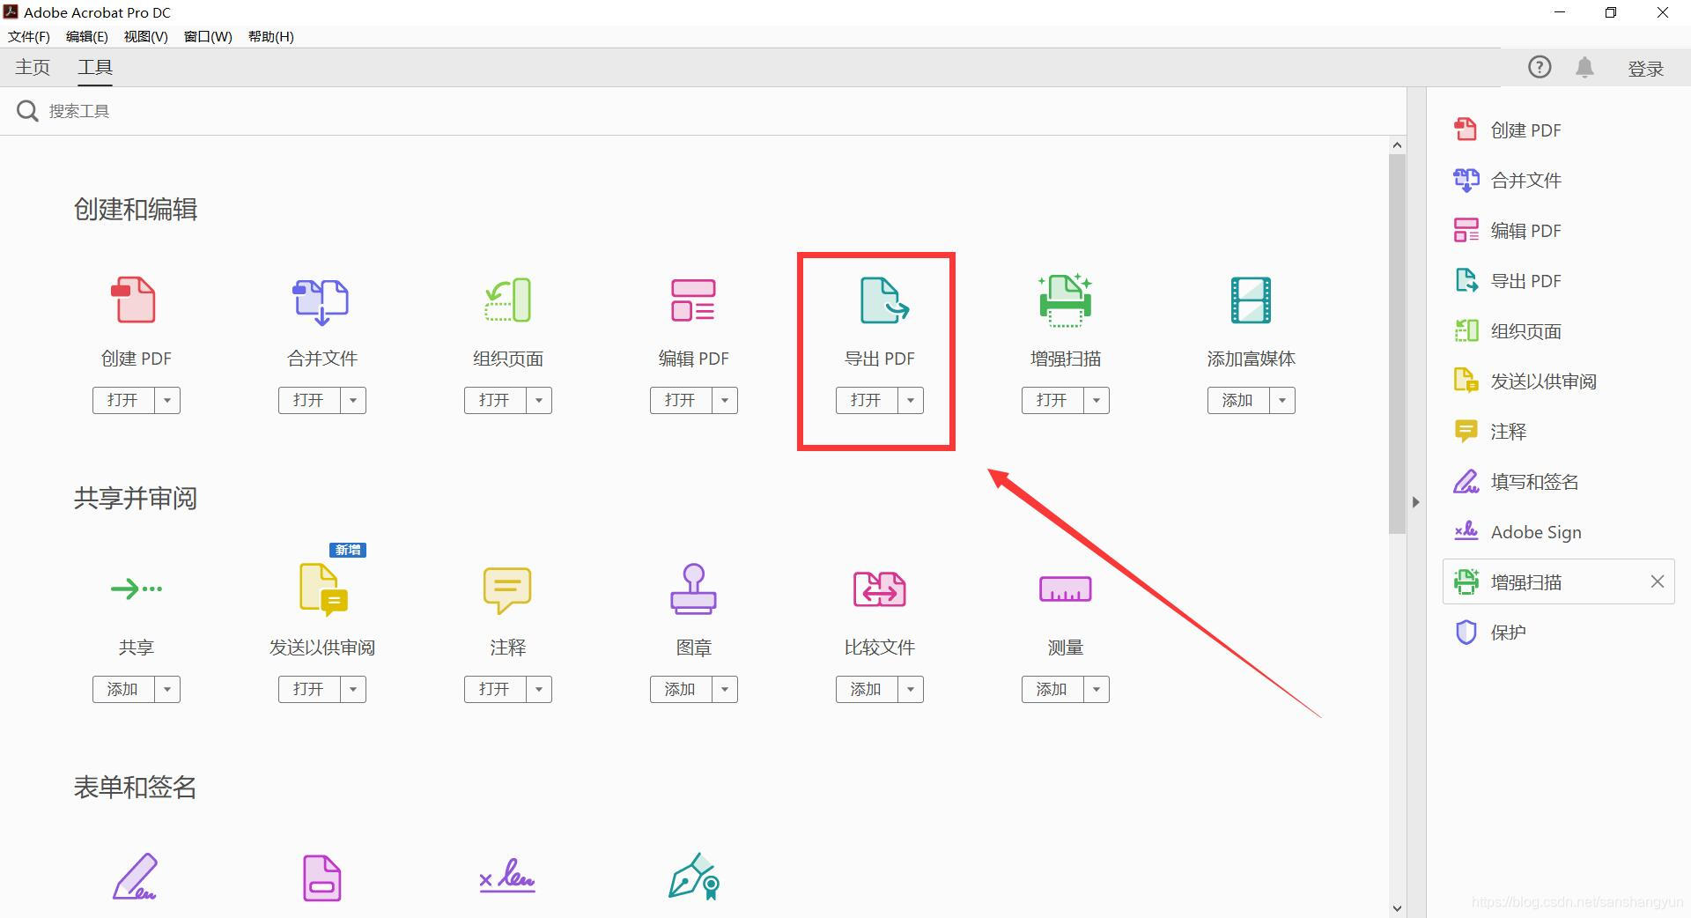This screenshot has height=918, width=1691.
Task: Click the Export PDF (导出 PDF) icon in main grid
Action: coord(883,300)
